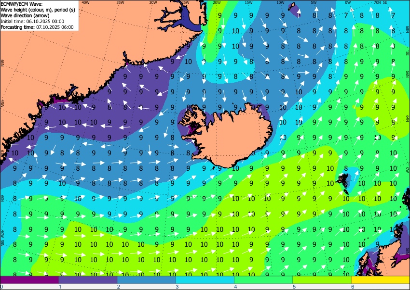Select the "Forcasting time: 07.10.2025 06:00" line
Image resolution: width=410 pixels, height=290 pixels.
click(37, 27)
